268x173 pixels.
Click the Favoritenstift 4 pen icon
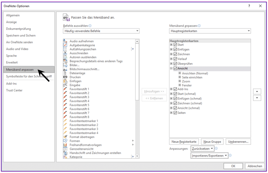click(65, 101)
